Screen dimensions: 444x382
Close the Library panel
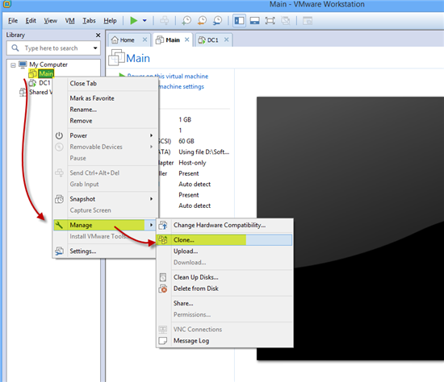pyautogui.click(x=98, y=35)
